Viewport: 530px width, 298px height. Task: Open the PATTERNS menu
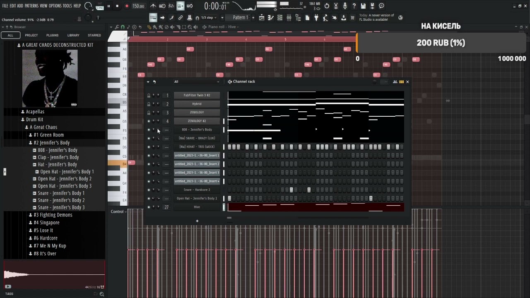[31, 6]
